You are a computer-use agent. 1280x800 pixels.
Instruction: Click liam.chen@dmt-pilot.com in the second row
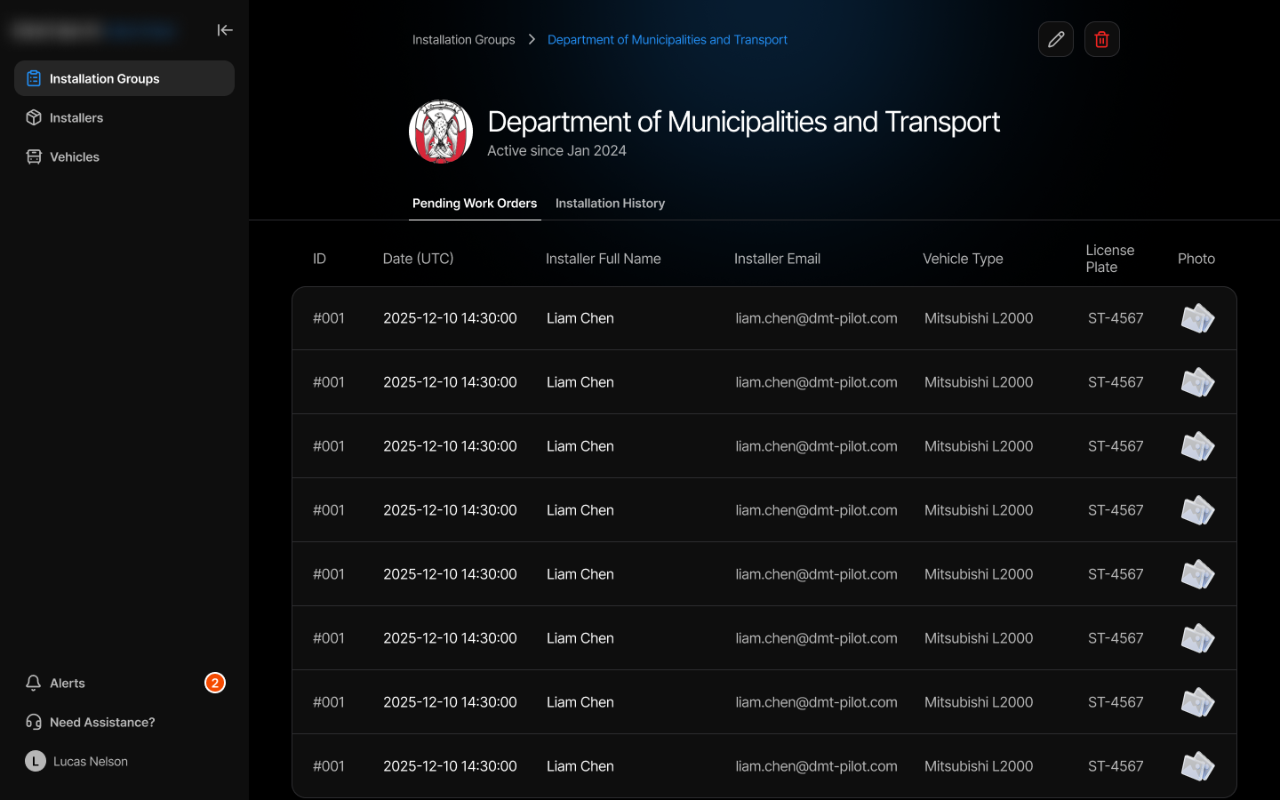816,382
